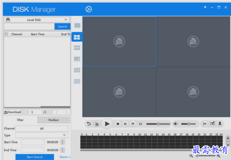Zoom in on the timeline
The height and width of the screenshot is (160, 231).
click(218, 156)
